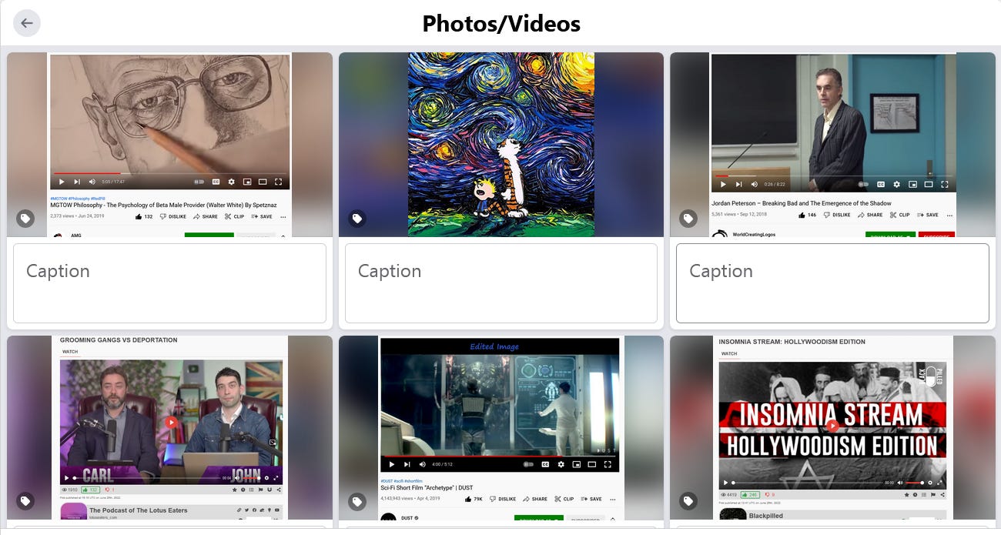Add caption under the Jordan Peterson screenshot
The width and height of the screenshot is (1001, 535).
832,283
